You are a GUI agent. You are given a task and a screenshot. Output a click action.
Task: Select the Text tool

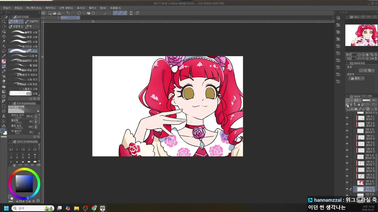tap(4, 116)
